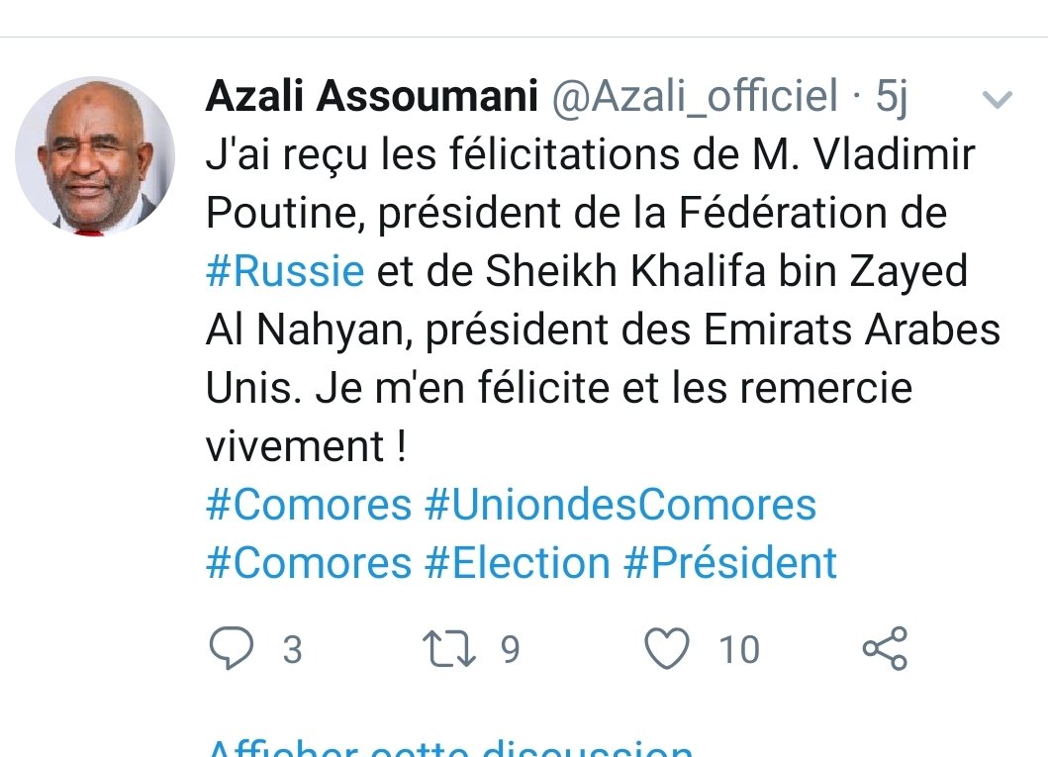Tap the like count 10
Viewport: 1048px width, 757px height.
click(739, 649)
